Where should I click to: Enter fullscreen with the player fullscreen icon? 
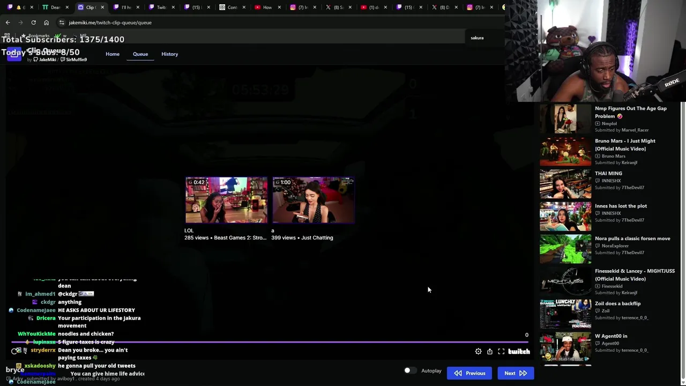coord(501,352)
